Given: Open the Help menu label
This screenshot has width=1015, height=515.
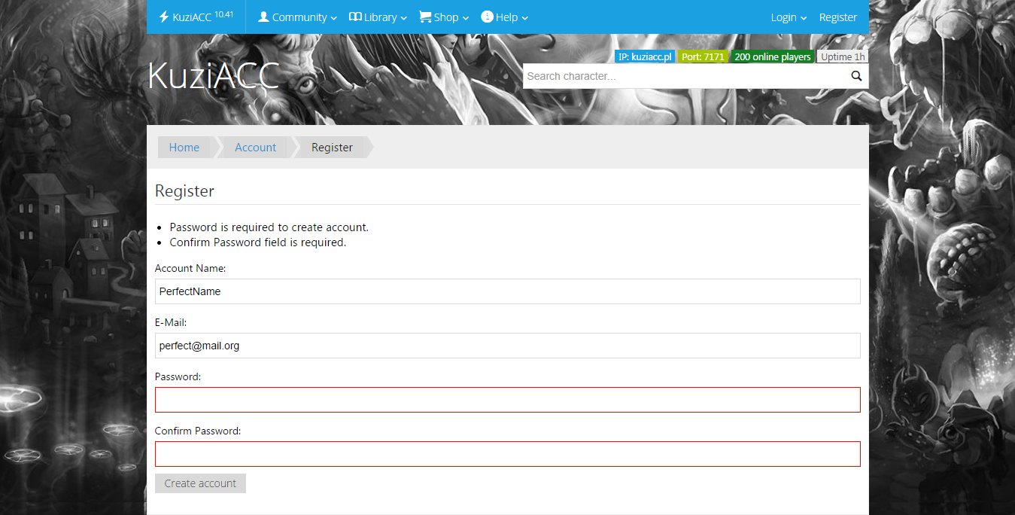Looking at the screenshot, I should coord(507,17).
